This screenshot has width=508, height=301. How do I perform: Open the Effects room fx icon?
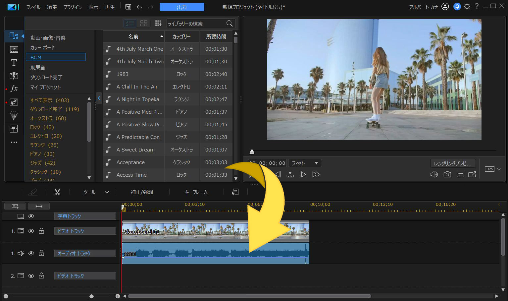pyautogui.click(x=14, y=89)
